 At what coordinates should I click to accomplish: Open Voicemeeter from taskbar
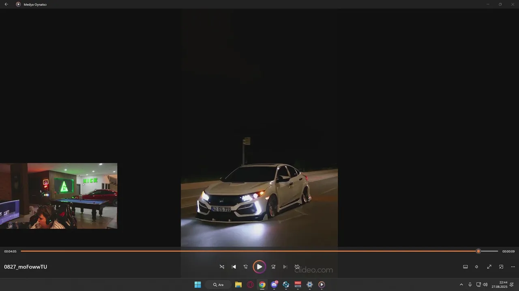[298, 285]
